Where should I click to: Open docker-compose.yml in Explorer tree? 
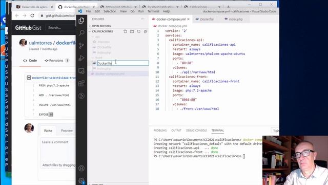click(110, 74)
